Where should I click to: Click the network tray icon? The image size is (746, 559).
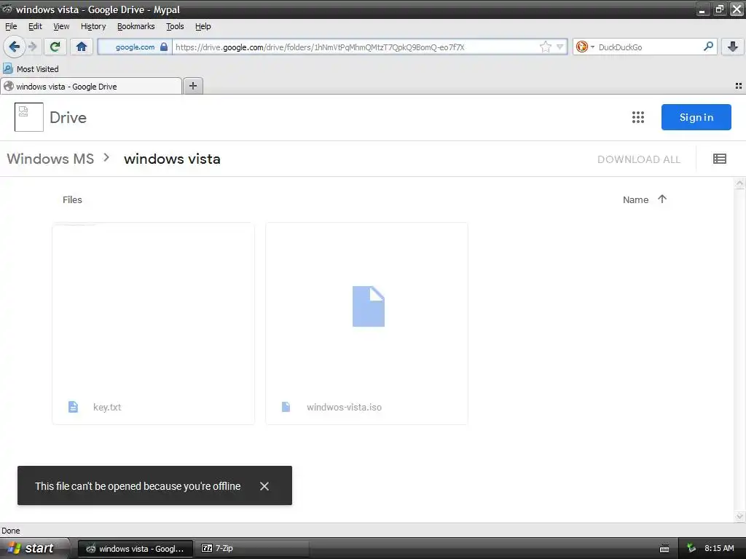691,548
